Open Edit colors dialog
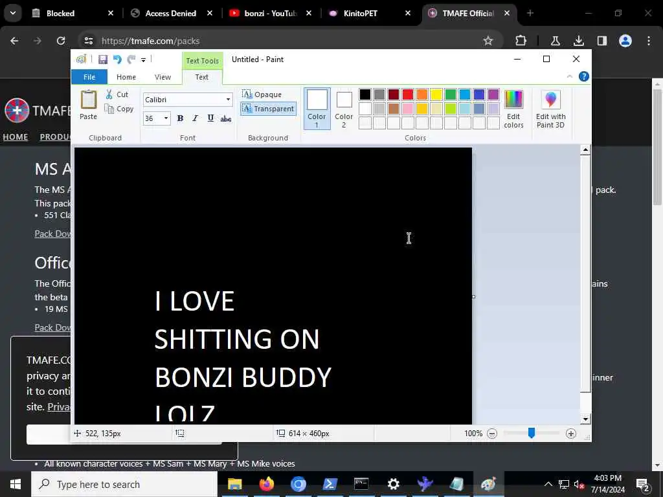This screenshot has width=663, height=497. coord(513,109)
